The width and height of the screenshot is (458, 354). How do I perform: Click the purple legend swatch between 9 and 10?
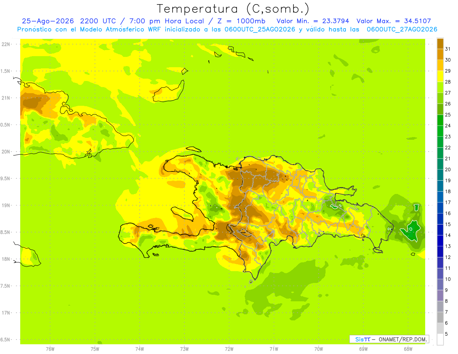pyautogui.click(x=440, y=284)
